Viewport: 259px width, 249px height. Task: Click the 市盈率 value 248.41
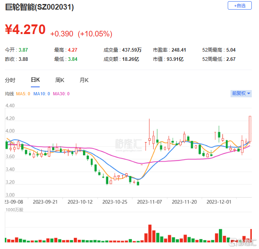(x=179, y=50)
